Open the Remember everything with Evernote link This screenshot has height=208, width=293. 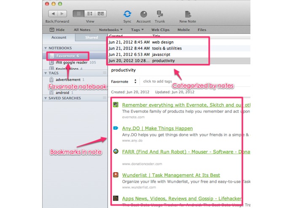tap(186, 105)
